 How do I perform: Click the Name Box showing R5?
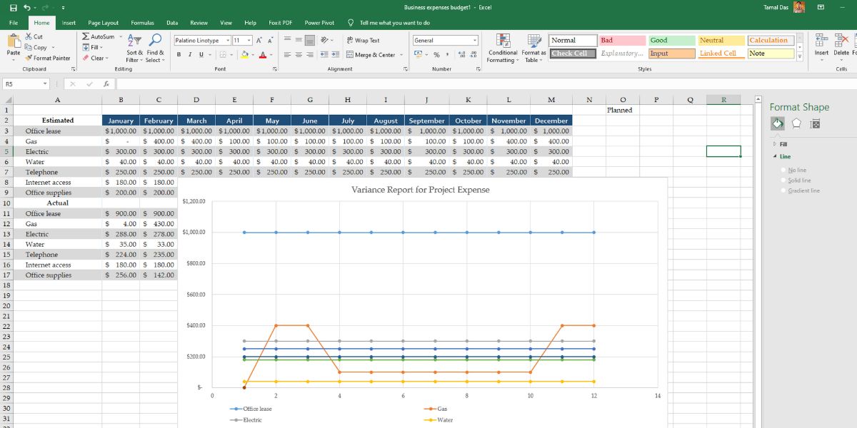(21, 84)
